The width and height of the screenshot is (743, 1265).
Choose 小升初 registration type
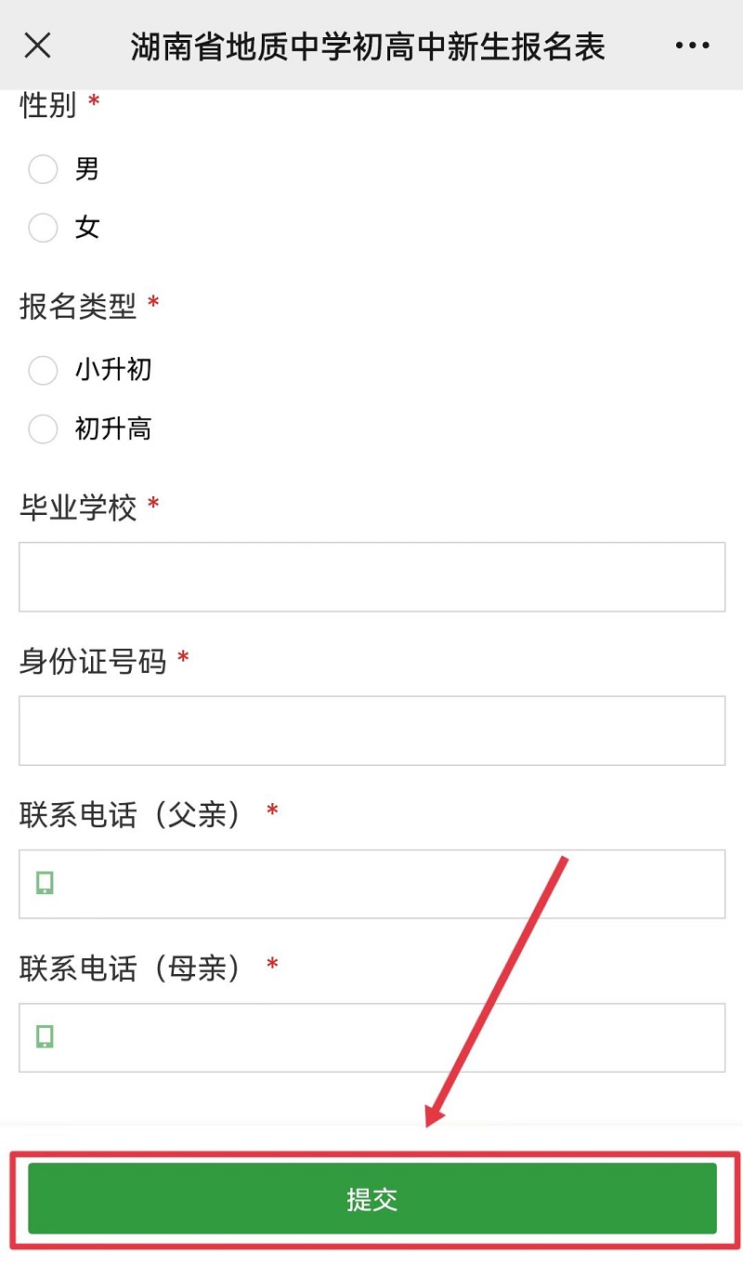[x=44, y=371]
